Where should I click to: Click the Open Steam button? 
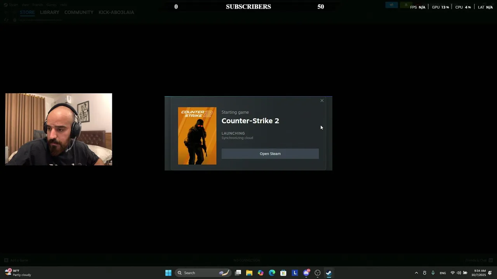[270, 154]
